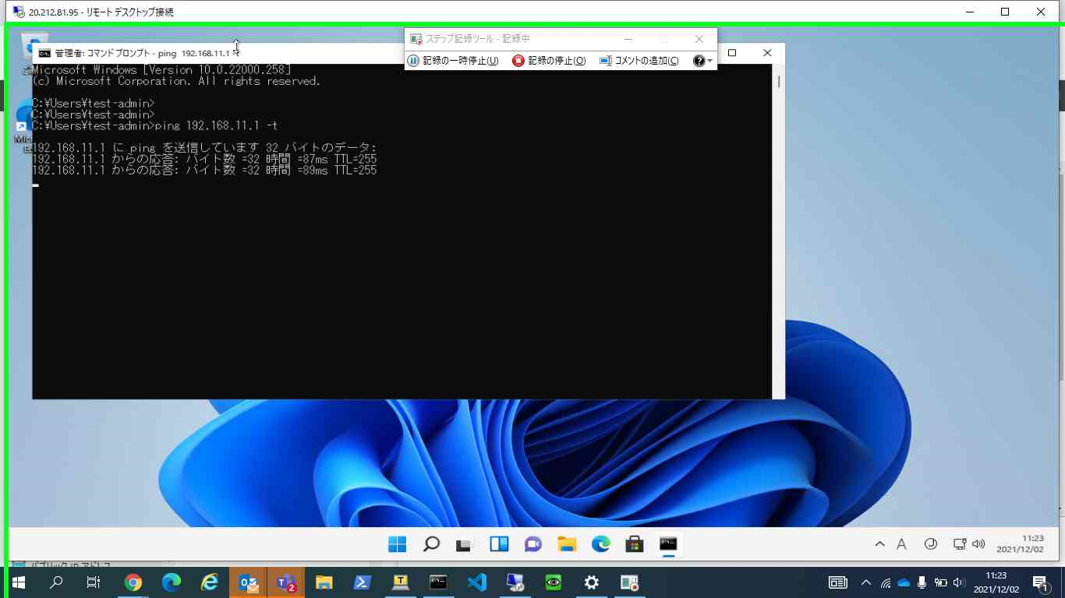Close the Command Prompt window
The width and height of the screenshot is (1065, 598).
pyautogui.click(x=767, y=53)
